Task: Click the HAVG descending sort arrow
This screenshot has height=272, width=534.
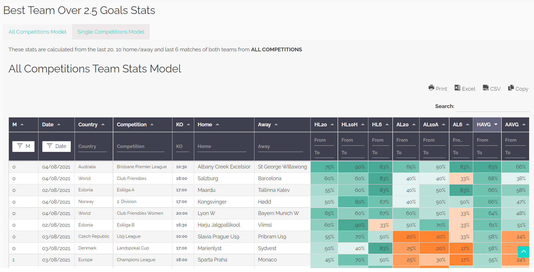Action: (496, 124)
